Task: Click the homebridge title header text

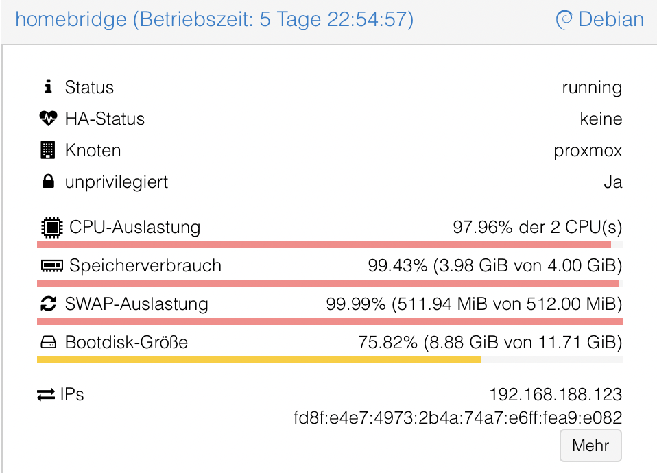Action: (x=214, y=19)
